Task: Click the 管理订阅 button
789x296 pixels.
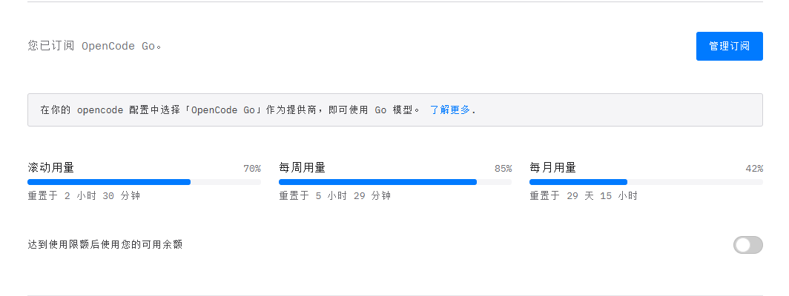Action: 729,46
